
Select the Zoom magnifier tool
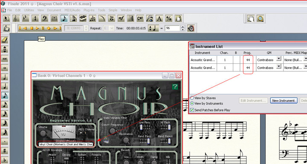pos(261,19)
